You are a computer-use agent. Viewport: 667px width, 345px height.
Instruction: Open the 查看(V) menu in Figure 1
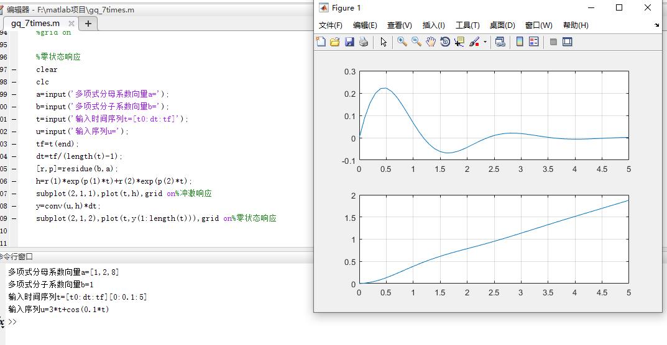(x=400, y=25)
